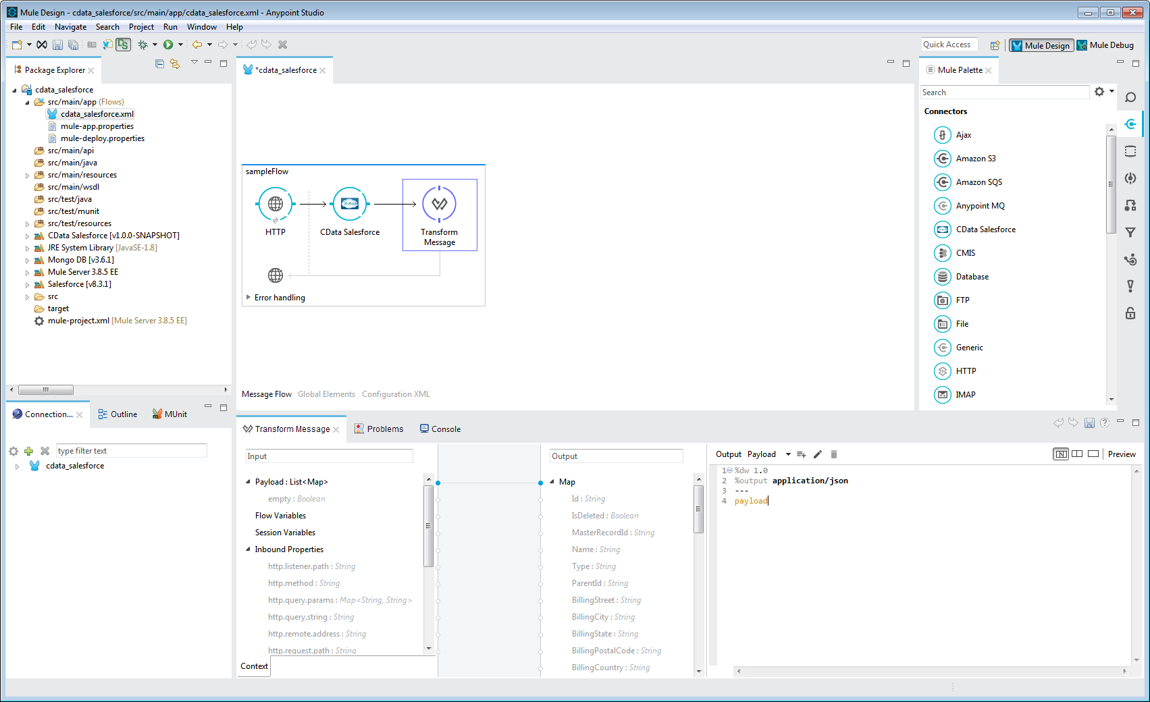Open the File menu

pyautogui.click(x=16, y=27)
